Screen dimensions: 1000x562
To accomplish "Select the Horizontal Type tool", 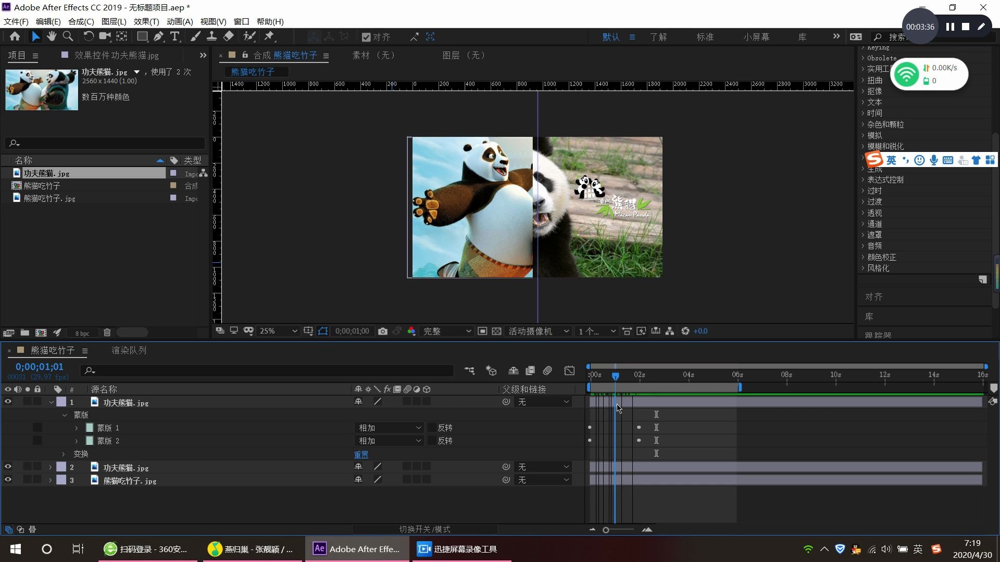I will click(x=175, y=36).
